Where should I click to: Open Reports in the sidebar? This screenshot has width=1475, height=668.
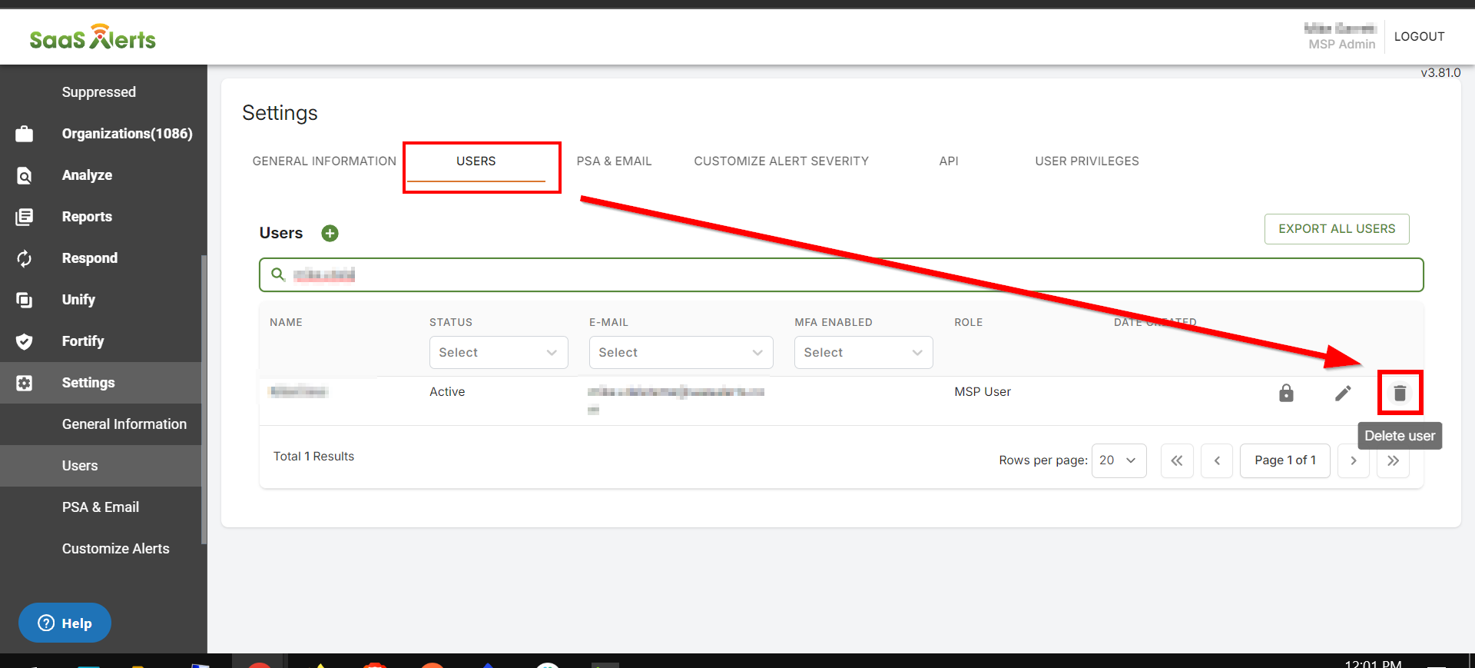click(x=87, y=217)
